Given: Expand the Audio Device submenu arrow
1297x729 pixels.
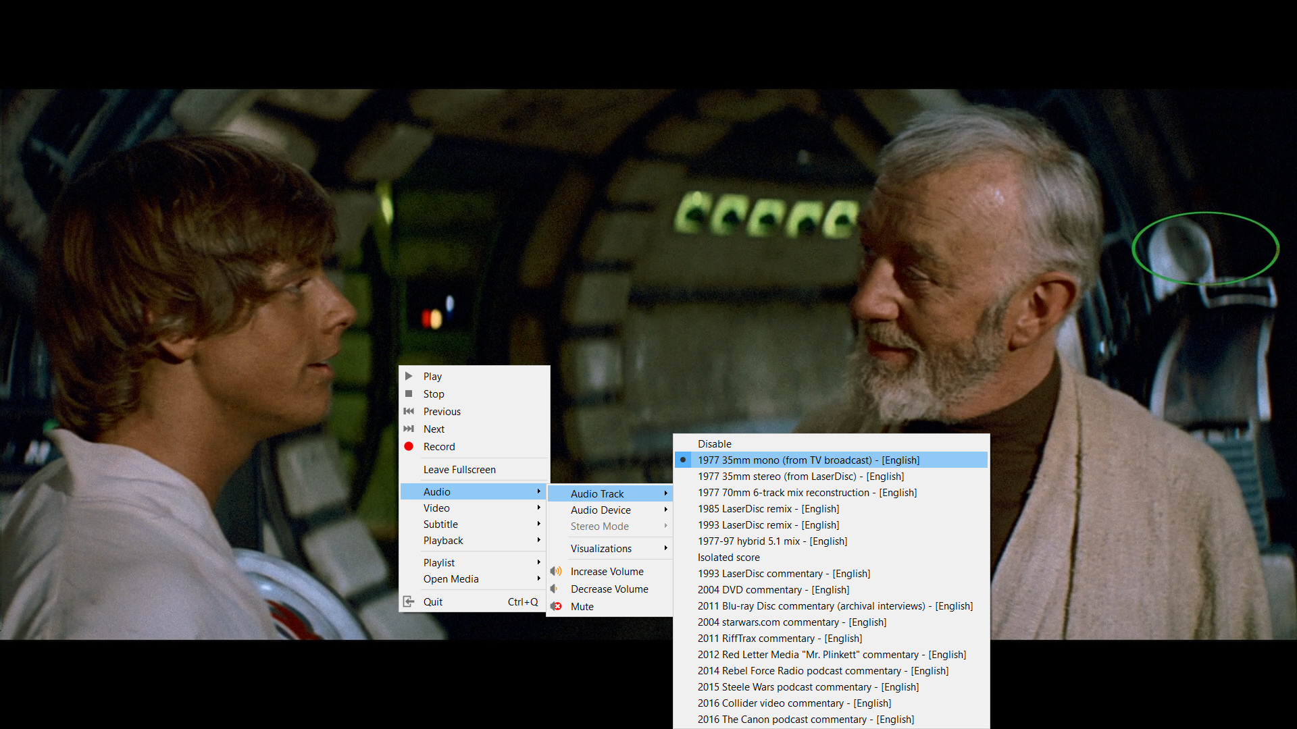Looking at the screenshot, I should coord(665,510).
